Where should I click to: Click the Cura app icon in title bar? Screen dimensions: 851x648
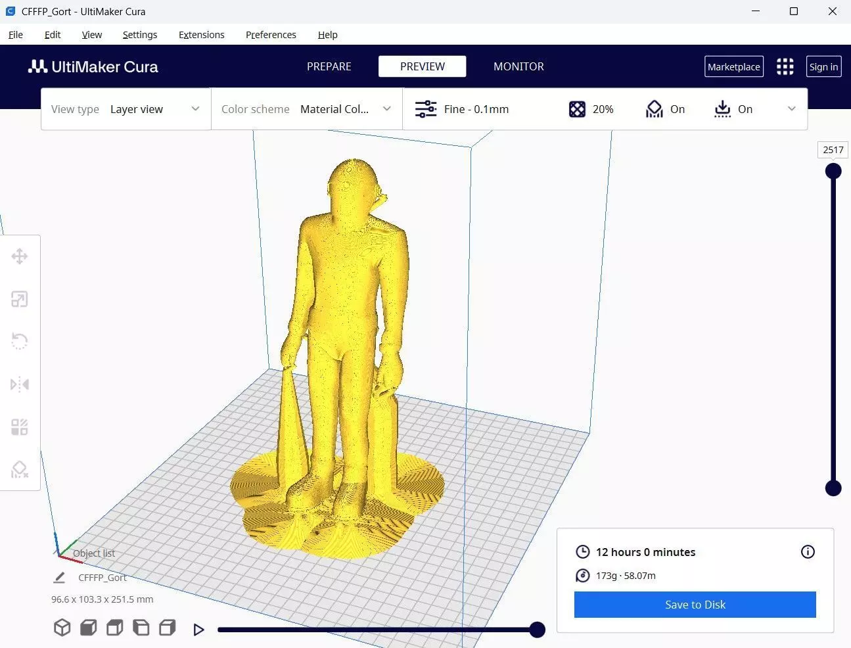tap(11, 11)
